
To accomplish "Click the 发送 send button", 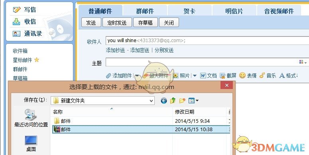I will (91, 23).
